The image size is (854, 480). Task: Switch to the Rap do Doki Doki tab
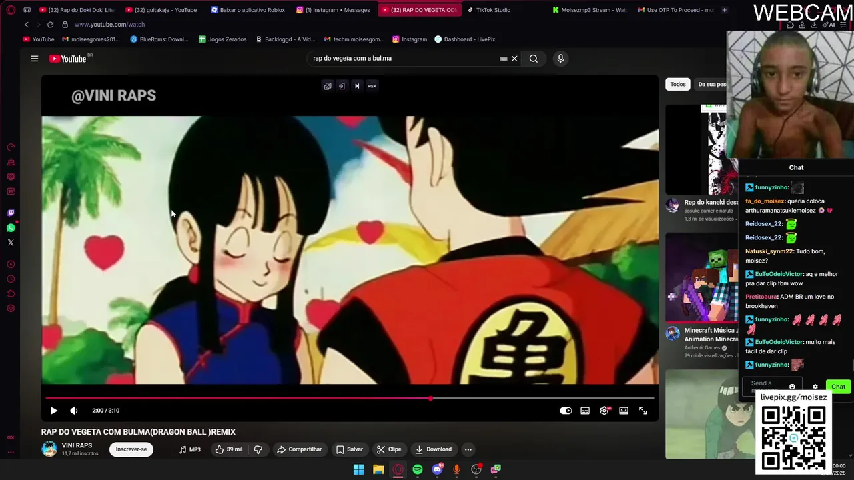point(77,10)
